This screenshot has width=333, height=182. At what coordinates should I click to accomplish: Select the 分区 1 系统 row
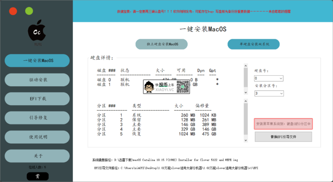point(157,115)
